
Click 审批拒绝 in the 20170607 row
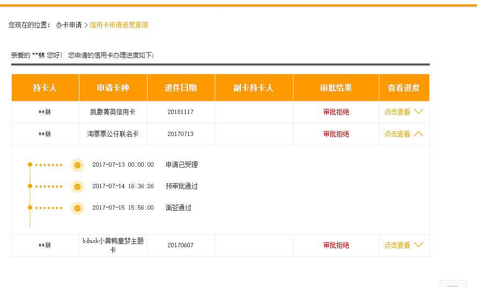336,245
